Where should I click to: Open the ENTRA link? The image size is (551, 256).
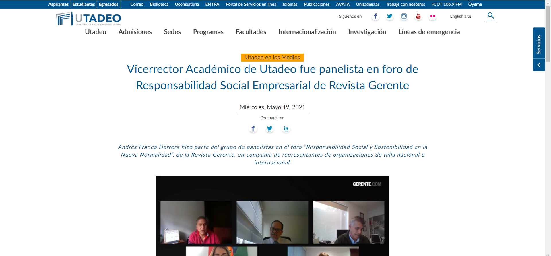tap(212, 4)
